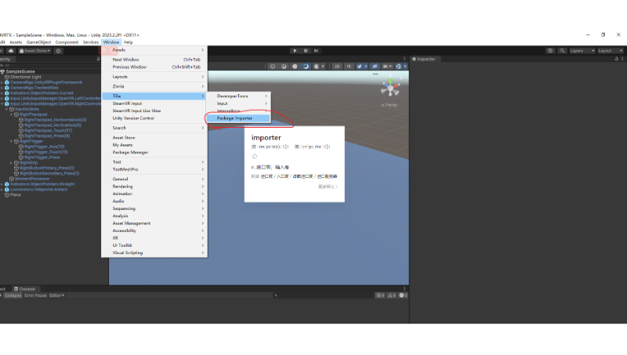Toggle scene audio effects button

pos(361,67)
